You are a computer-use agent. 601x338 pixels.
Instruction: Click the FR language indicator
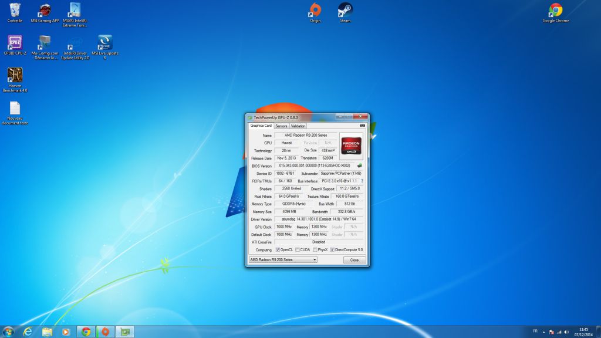535,331
